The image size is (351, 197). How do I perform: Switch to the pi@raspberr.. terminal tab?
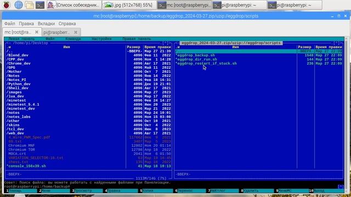click(57, 32)
